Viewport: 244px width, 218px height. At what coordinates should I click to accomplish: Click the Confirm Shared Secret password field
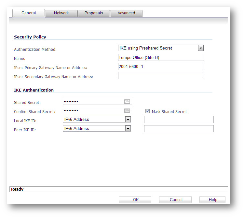93,110
